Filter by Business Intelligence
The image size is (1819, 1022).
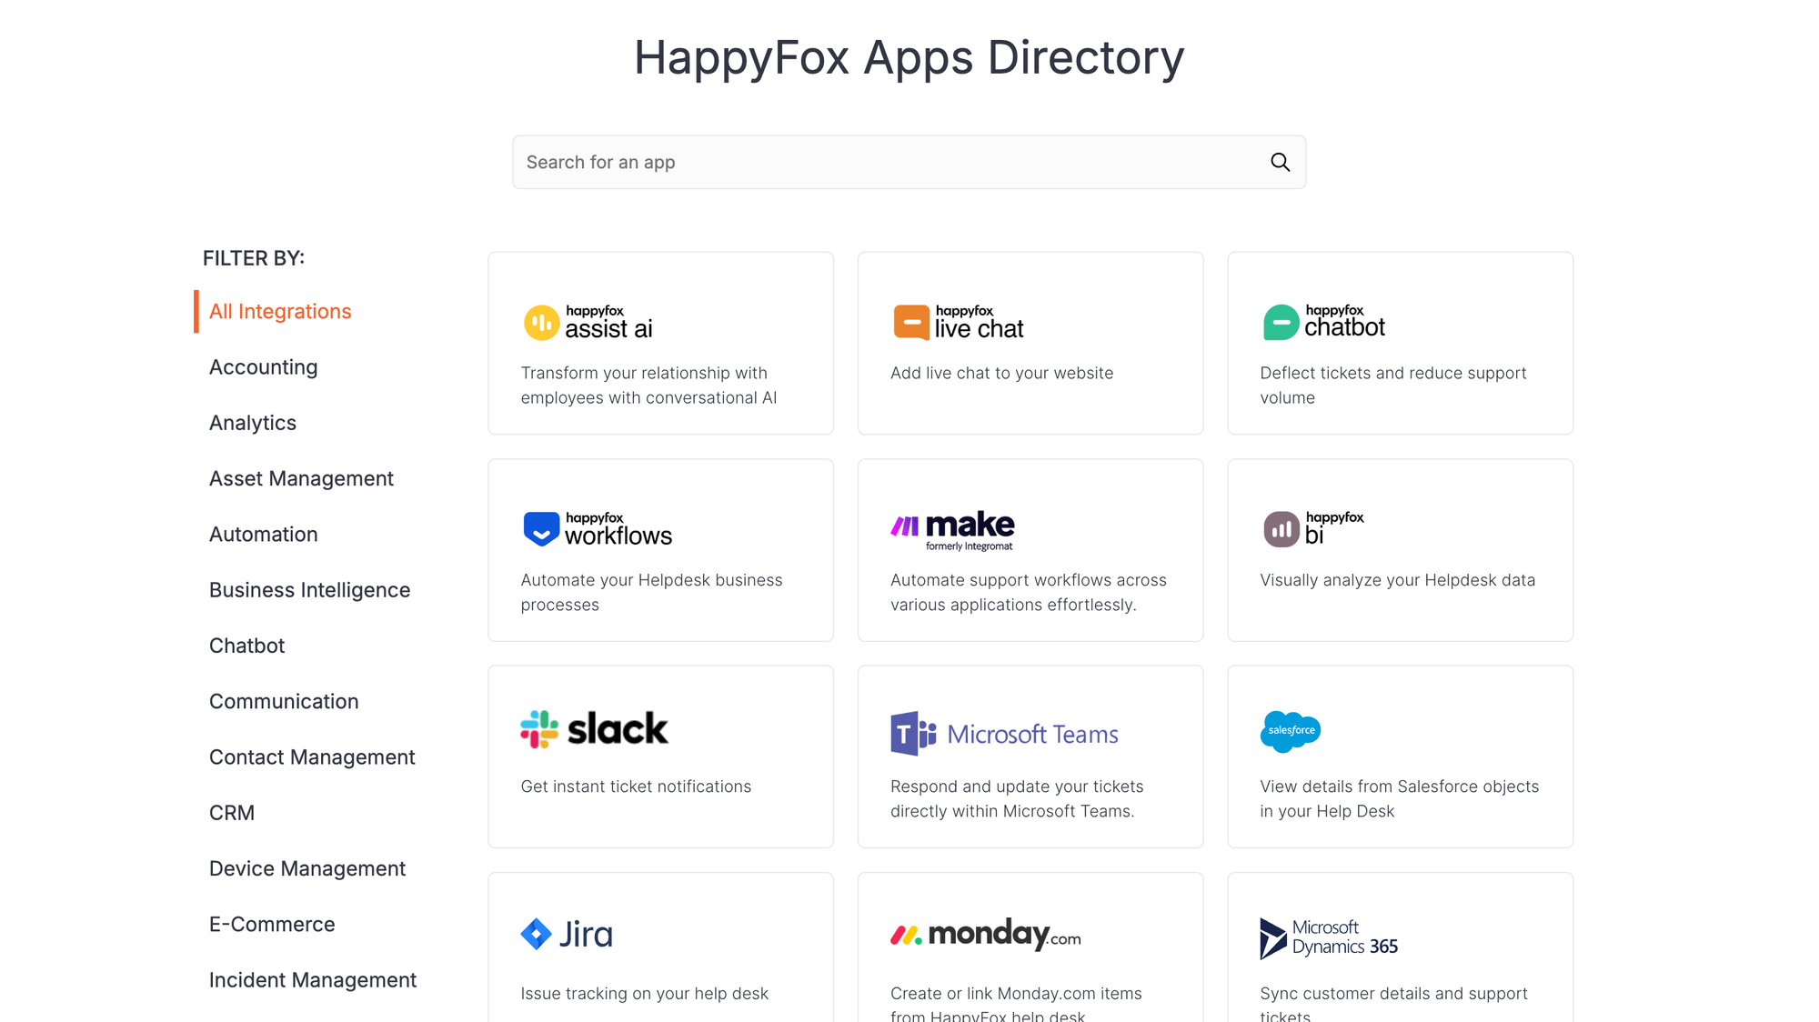point(309,589)
